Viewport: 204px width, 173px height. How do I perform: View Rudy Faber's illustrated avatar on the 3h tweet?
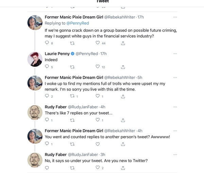pos(35,160)
